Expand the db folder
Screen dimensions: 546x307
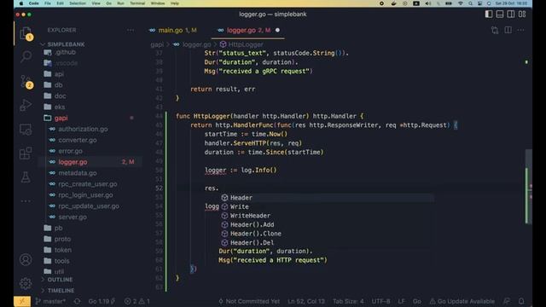(x=58, y=85)
